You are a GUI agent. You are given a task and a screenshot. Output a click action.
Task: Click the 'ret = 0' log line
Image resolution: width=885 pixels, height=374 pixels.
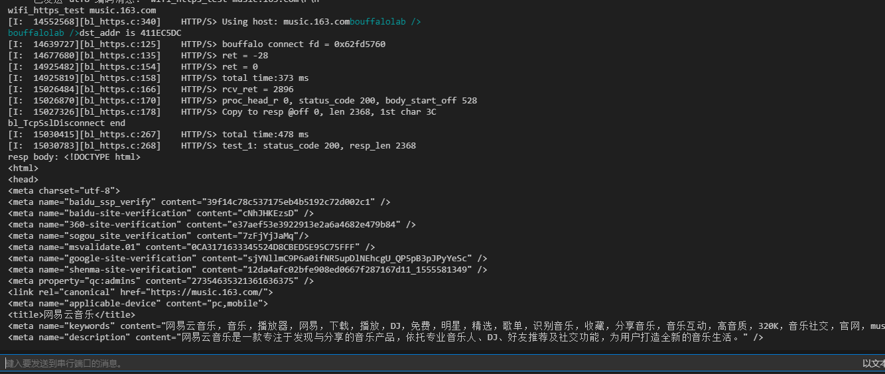(133, 67)
